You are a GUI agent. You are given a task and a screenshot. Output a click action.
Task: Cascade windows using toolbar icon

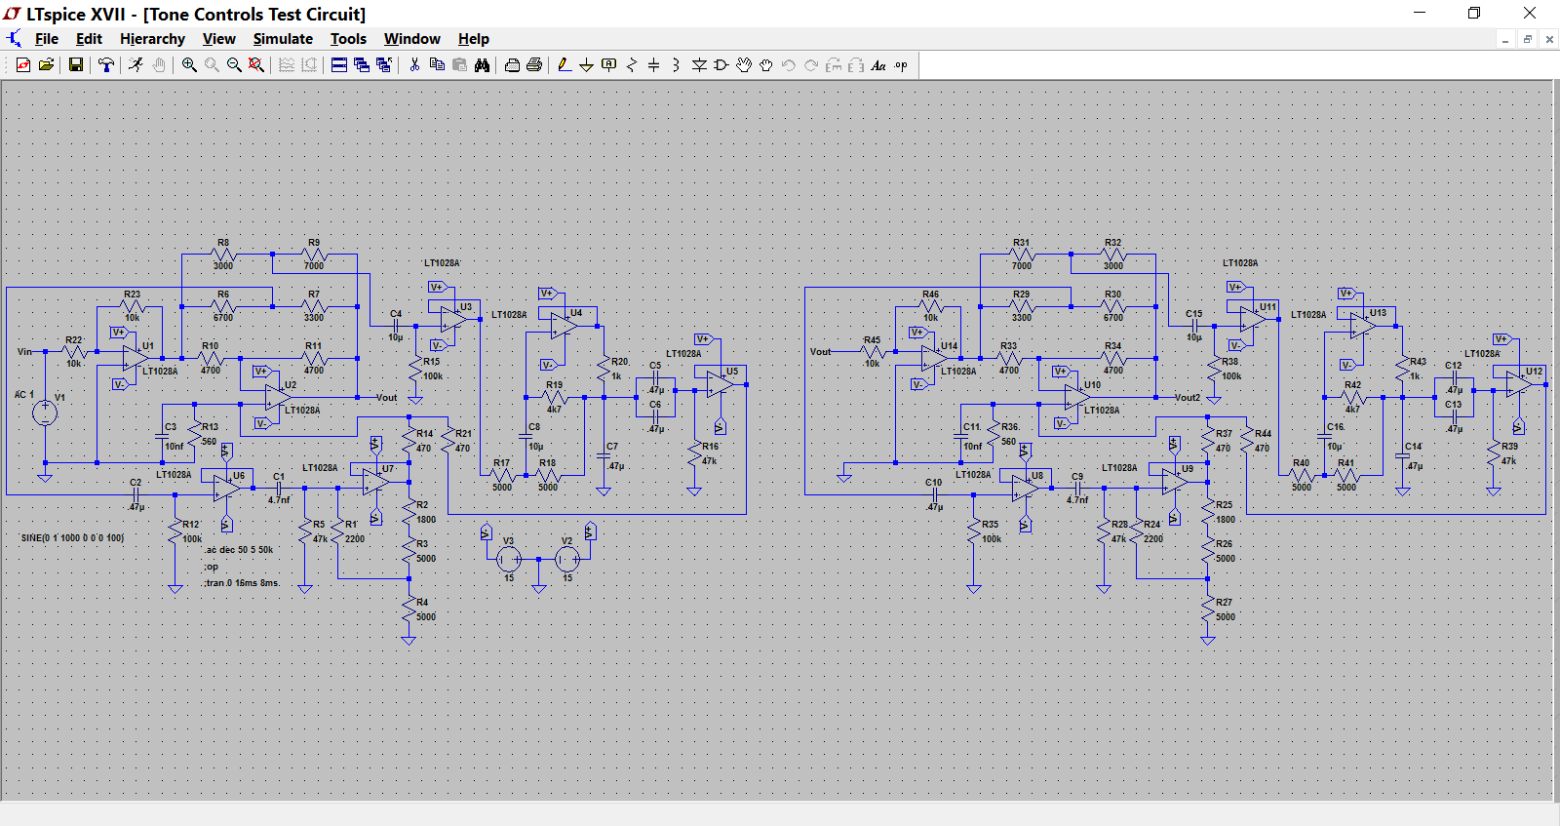click(x=362, y=65)
